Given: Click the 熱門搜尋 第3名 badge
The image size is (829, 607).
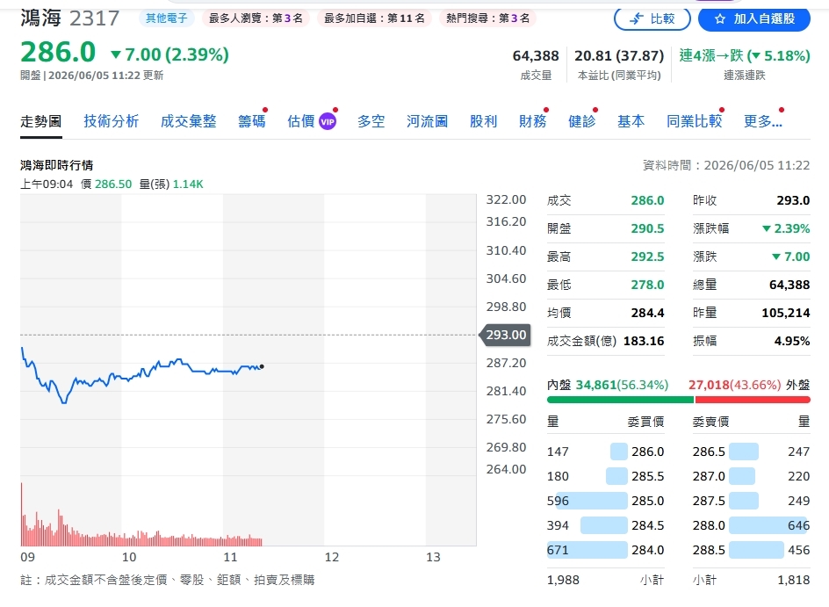Looking at the screenshot, I should click(487, 18).
